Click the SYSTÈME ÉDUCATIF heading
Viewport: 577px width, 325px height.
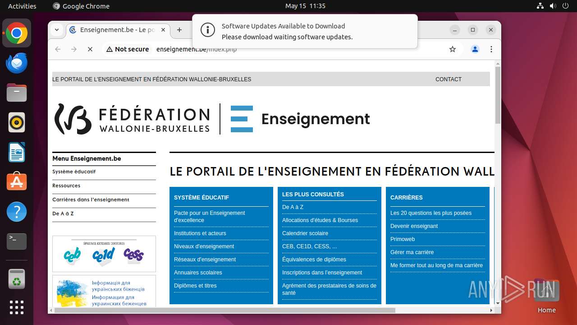[x=201, y=198]
